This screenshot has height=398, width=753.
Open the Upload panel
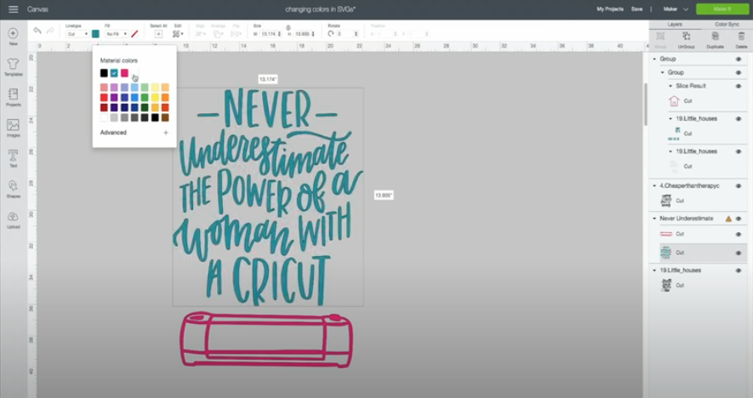tap(13, 219)
